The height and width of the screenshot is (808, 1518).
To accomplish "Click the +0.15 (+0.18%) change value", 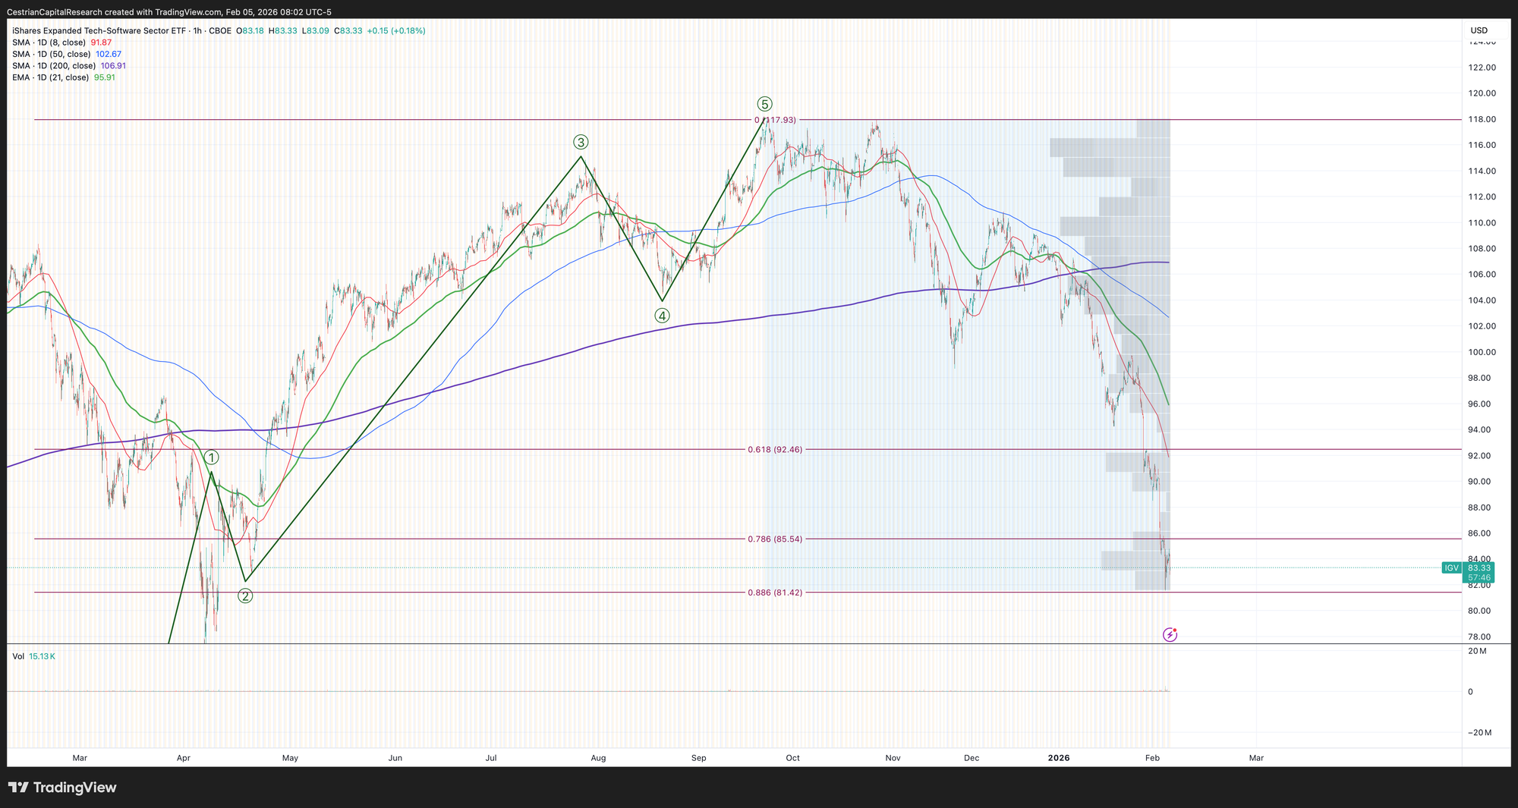I will (x=396, y=31).
